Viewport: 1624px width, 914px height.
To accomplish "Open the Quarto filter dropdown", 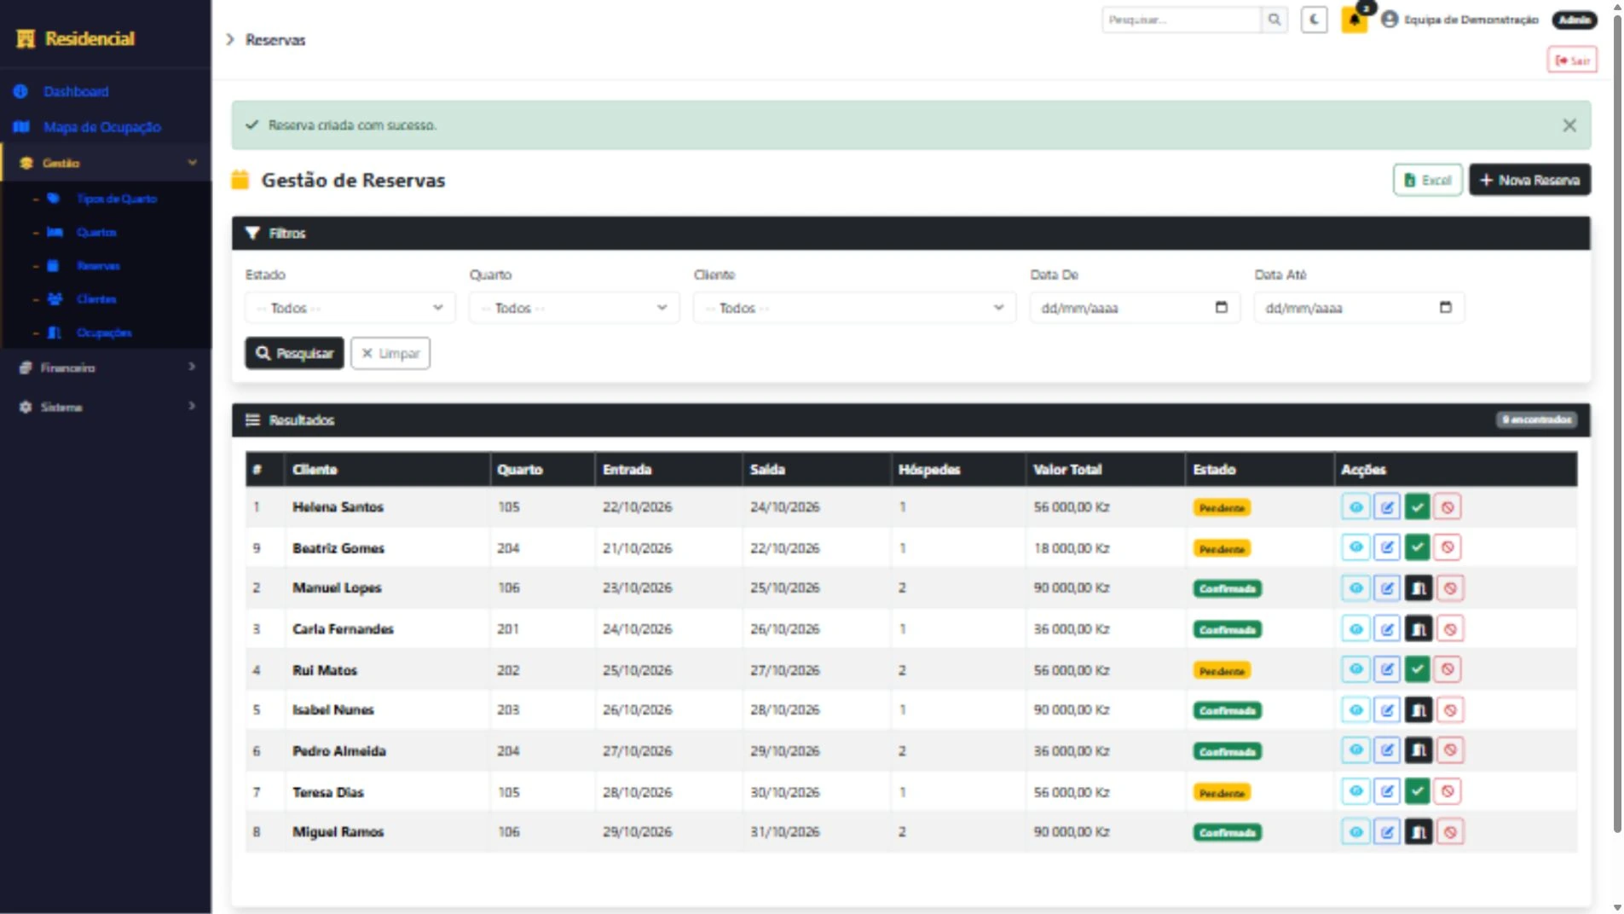I will pyautogui.click(x=575, y=308).
